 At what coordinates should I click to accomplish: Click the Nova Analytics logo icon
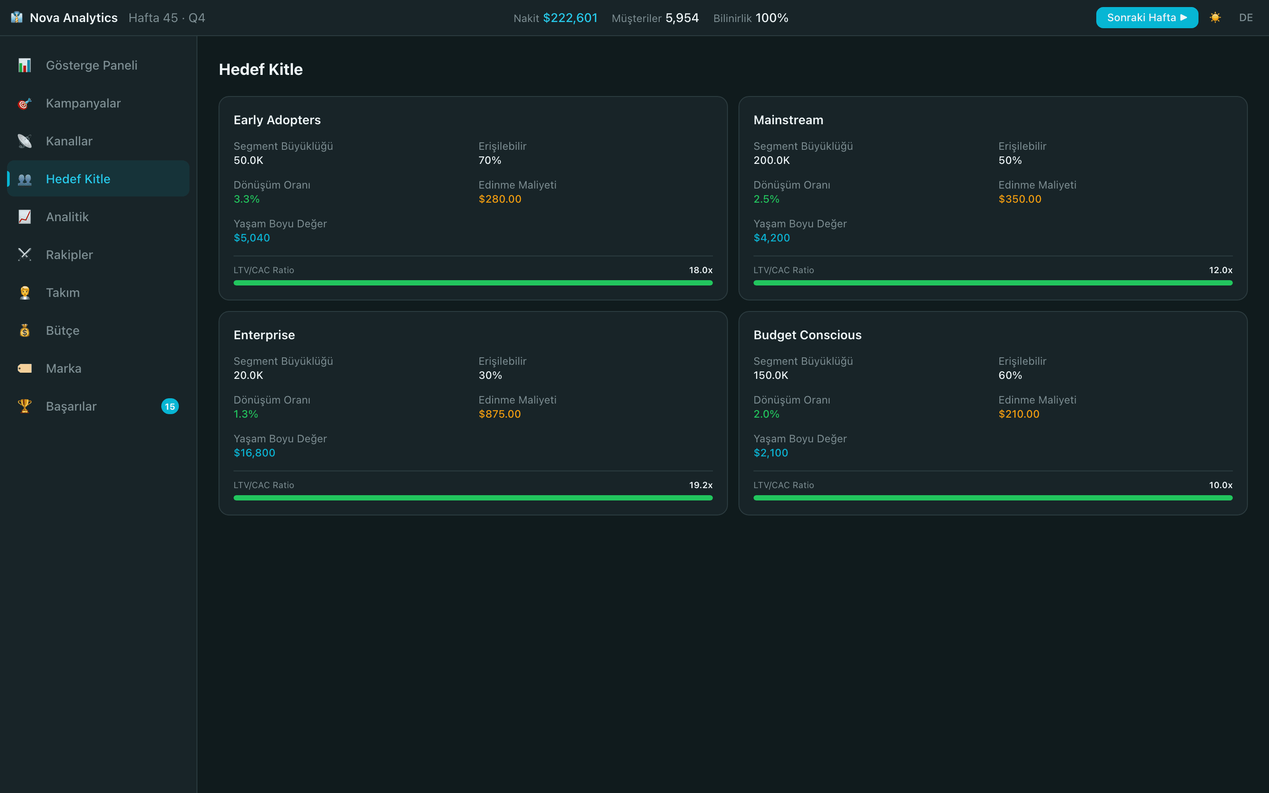17,17
